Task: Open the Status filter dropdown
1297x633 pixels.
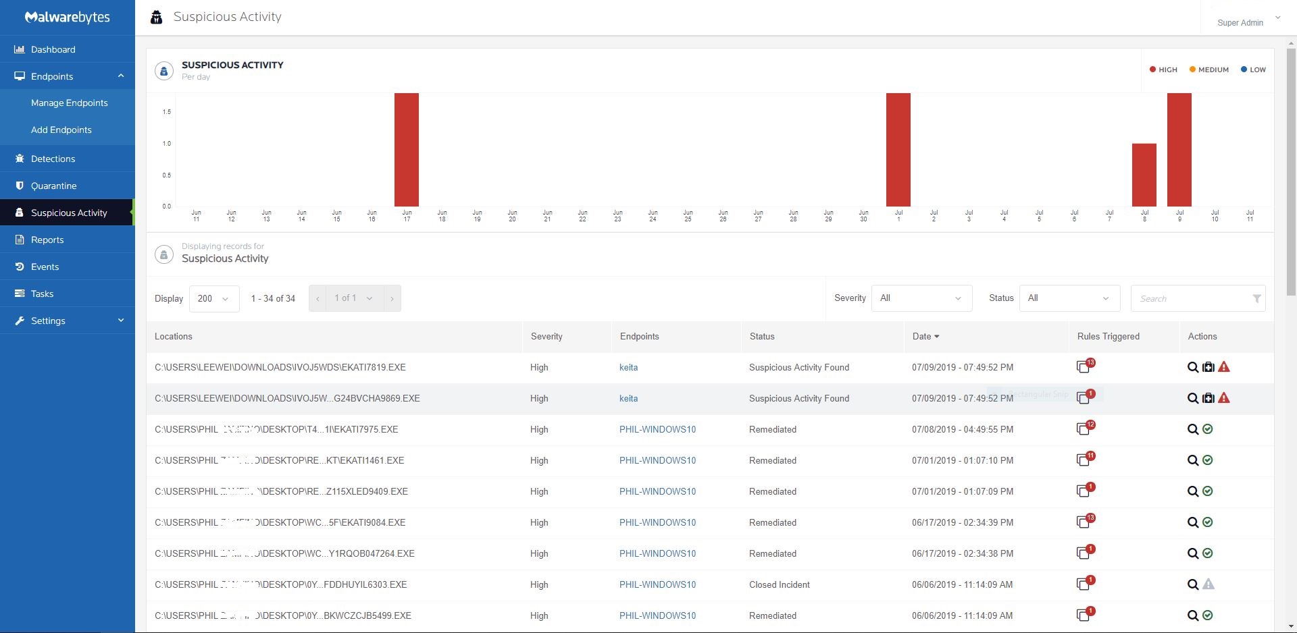Action: [x=1069, y=298]
